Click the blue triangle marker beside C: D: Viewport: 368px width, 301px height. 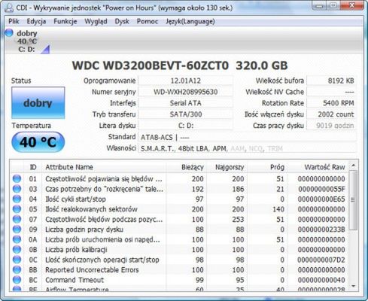click(x=45, y=50)
